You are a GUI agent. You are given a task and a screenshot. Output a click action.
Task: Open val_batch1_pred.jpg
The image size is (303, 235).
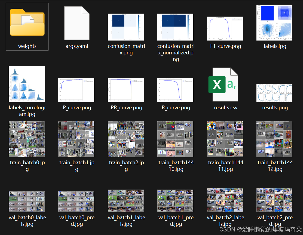click(x=175, y=200)
